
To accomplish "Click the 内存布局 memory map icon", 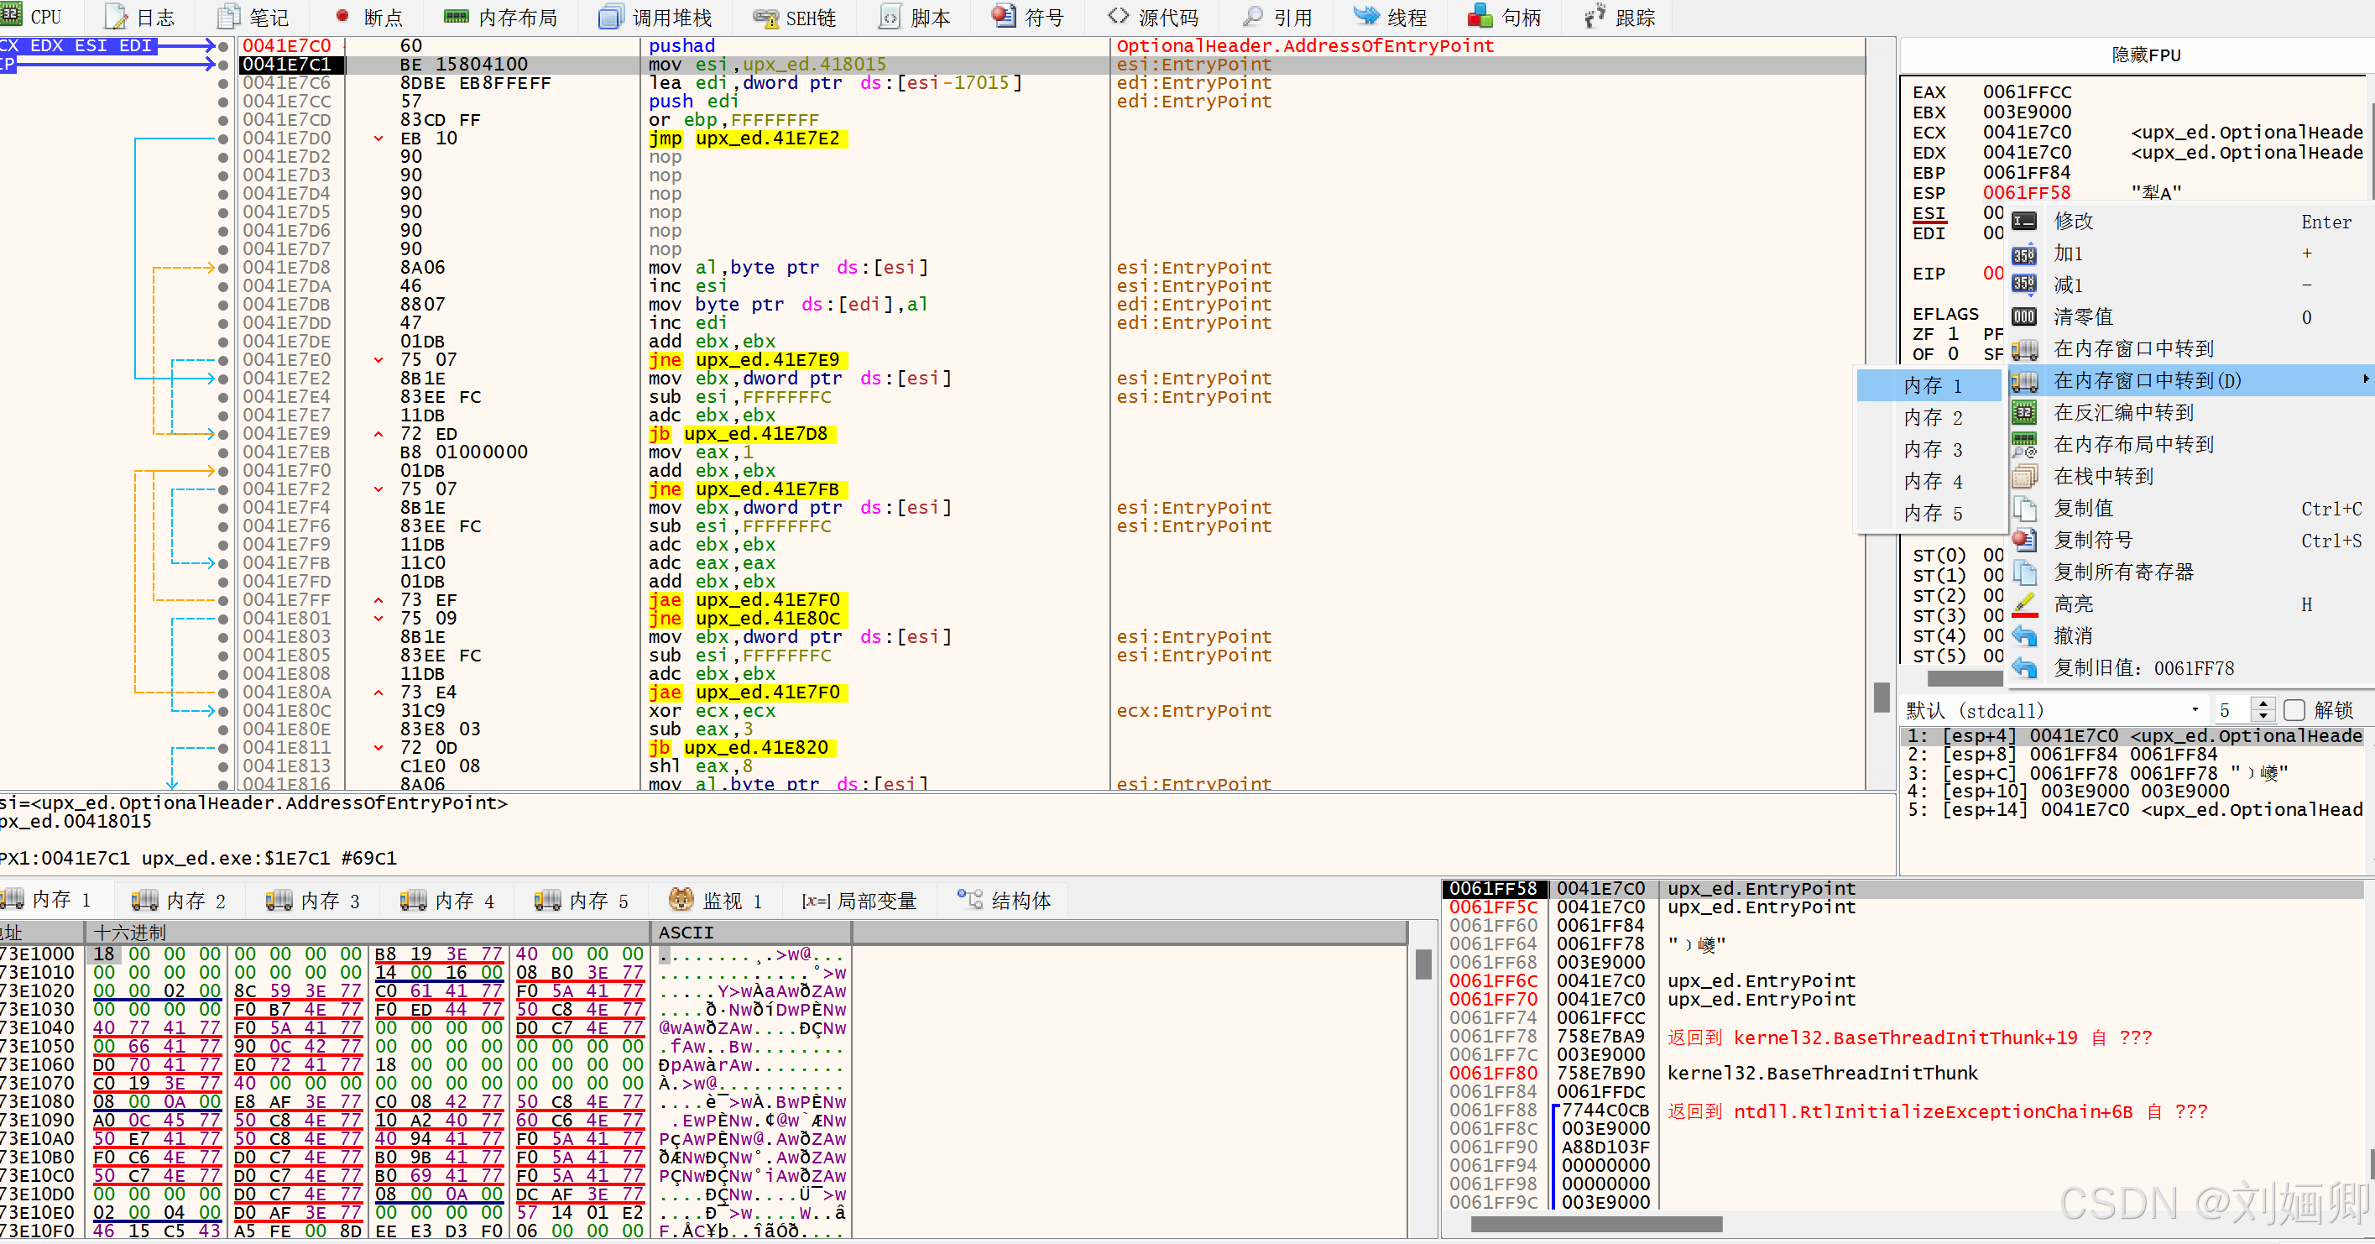I will point(456,16).
